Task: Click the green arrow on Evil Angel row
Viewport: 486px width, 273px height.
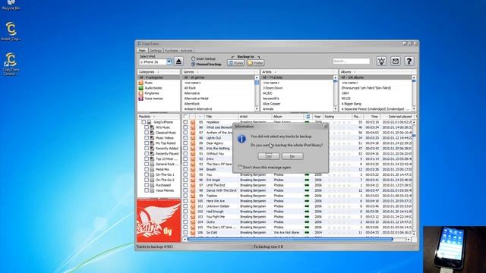Action: coord(307,180)
